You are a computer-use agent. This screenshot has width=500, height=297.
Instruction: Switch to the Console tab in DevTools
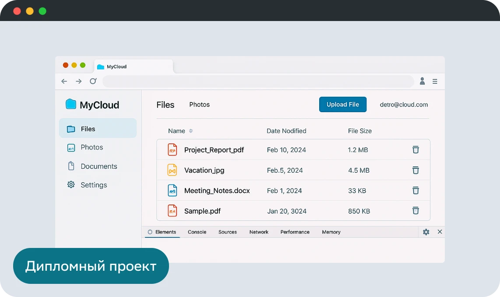197,232
